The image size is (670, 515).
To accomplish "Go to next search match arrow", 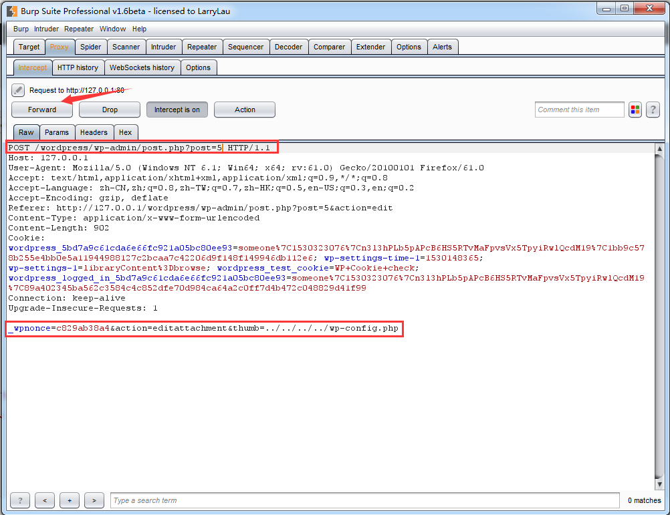I will (x=94, y=500).
